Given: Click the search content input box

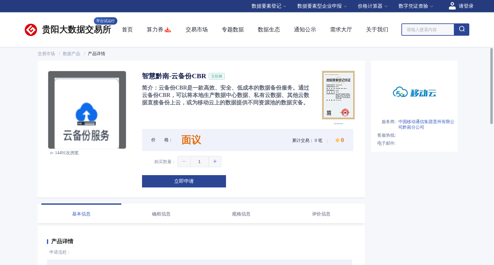Looking at the screenshot, I should pyautogui.click(x=428, y=30).
